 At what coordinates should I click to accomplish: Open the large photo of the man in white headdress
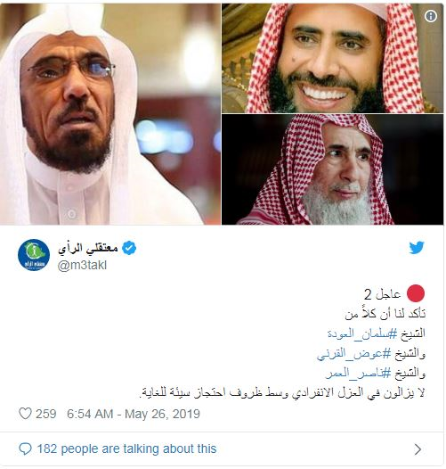[110, 113]
